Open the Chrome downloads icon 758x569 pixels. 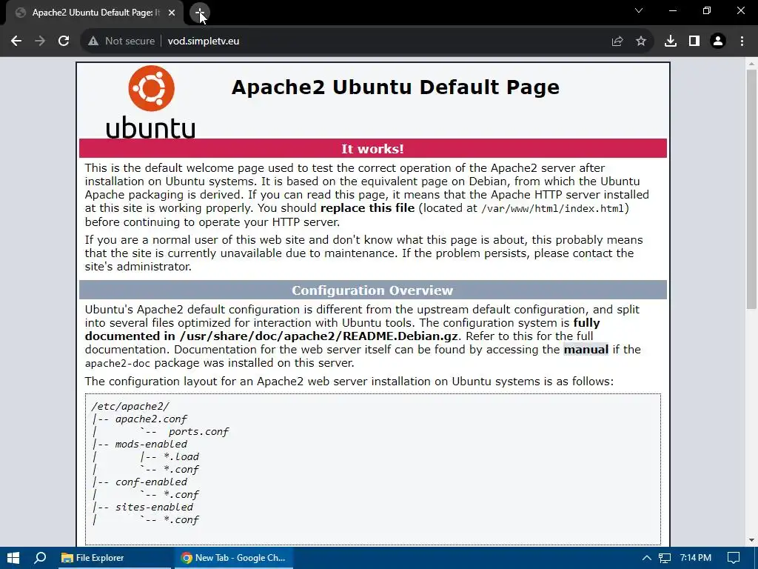click(x=671, y=41)
